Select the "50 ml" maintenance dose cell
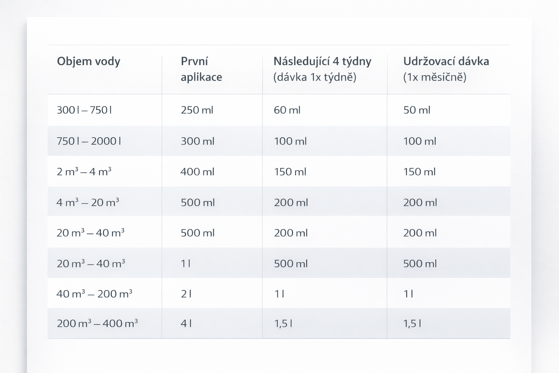 click(x=417, y=110)
